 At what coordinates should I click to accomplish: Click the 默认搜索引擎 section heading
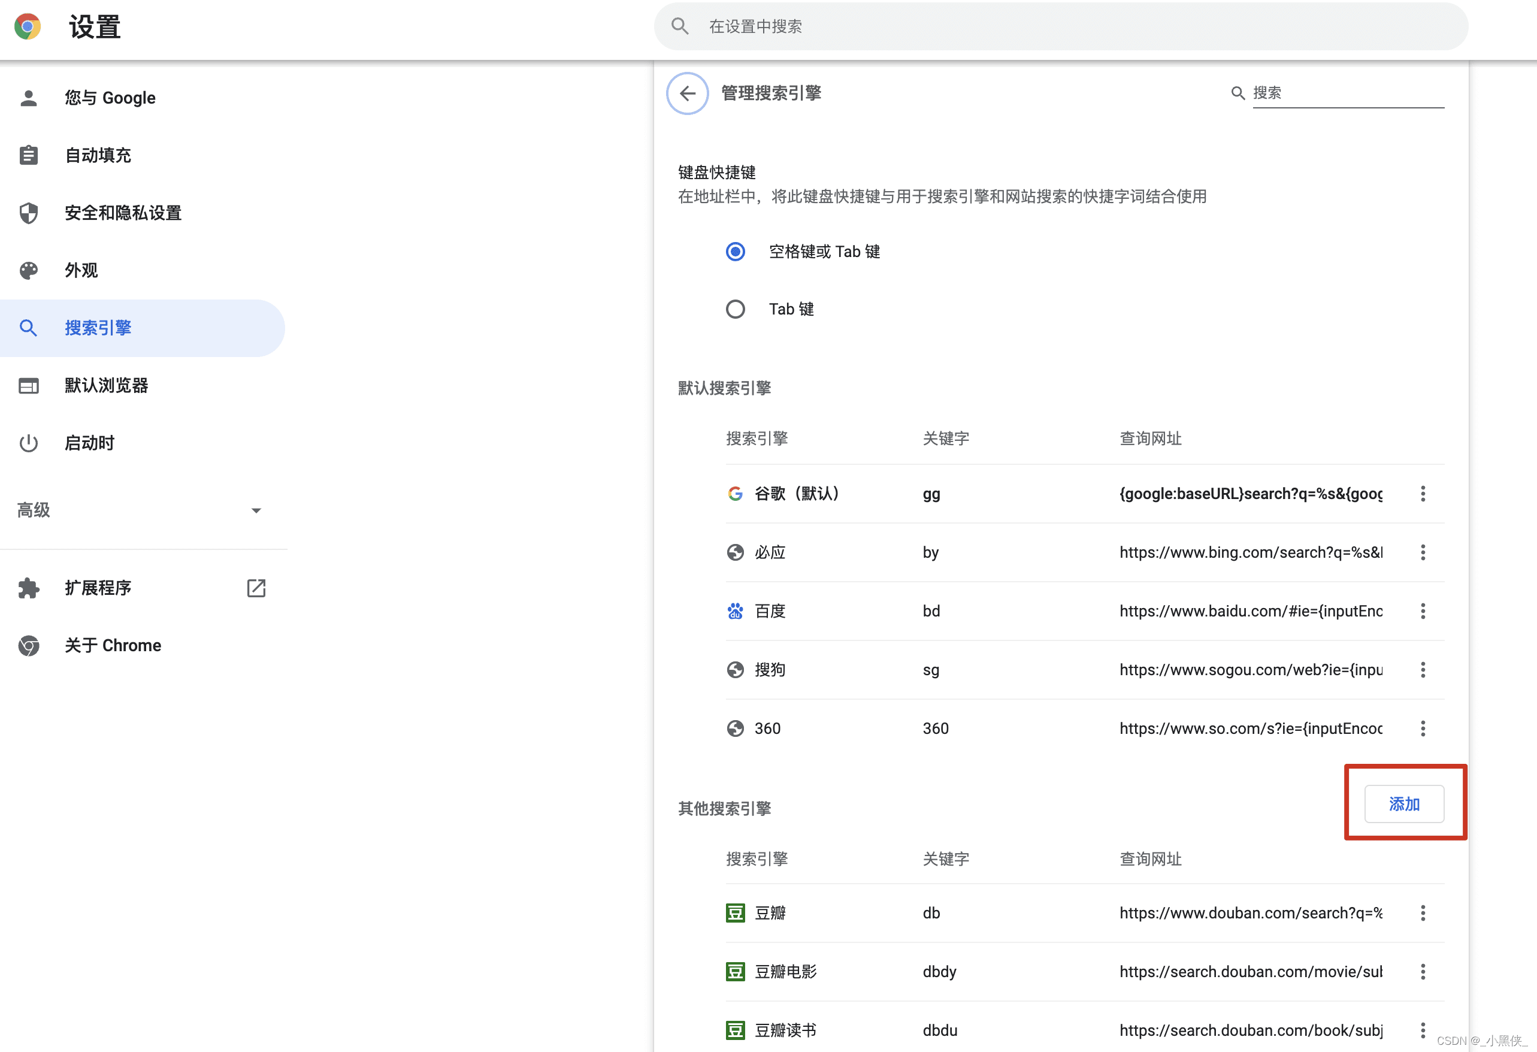click(724, 388)
